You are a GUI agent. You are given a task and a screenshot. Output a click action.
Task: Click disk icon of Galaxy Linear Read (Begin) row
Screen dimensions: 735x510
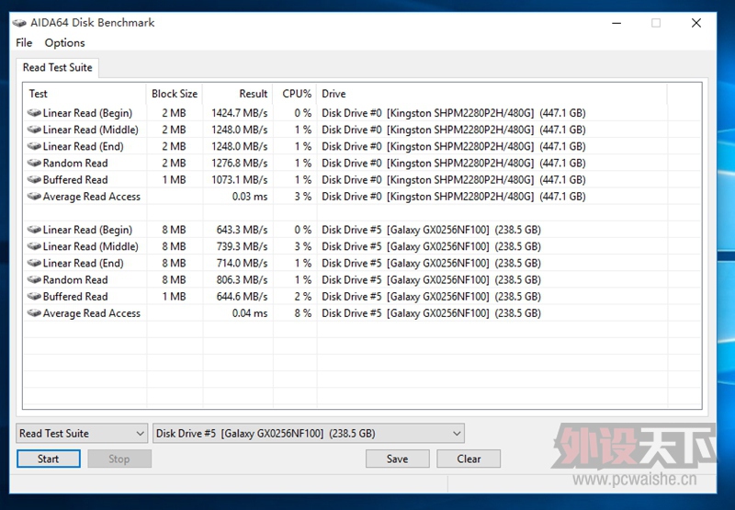coord(34,230)
